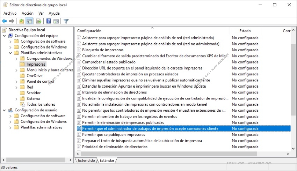Collapse the Configuración de usuario node
The image size is (297, 171).
(x=4, y=110)
